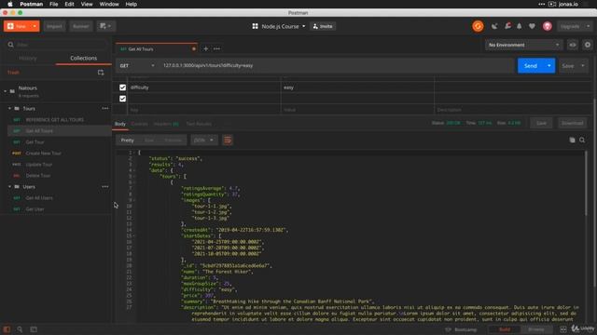Open the Update Tour request
597x335 pixels.
pos(39,165)
